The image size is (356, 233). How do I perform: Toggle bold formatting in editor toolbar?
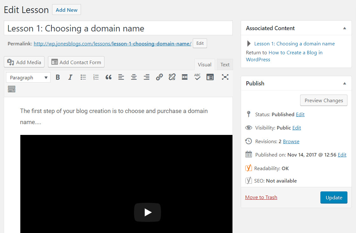point(58,77)
